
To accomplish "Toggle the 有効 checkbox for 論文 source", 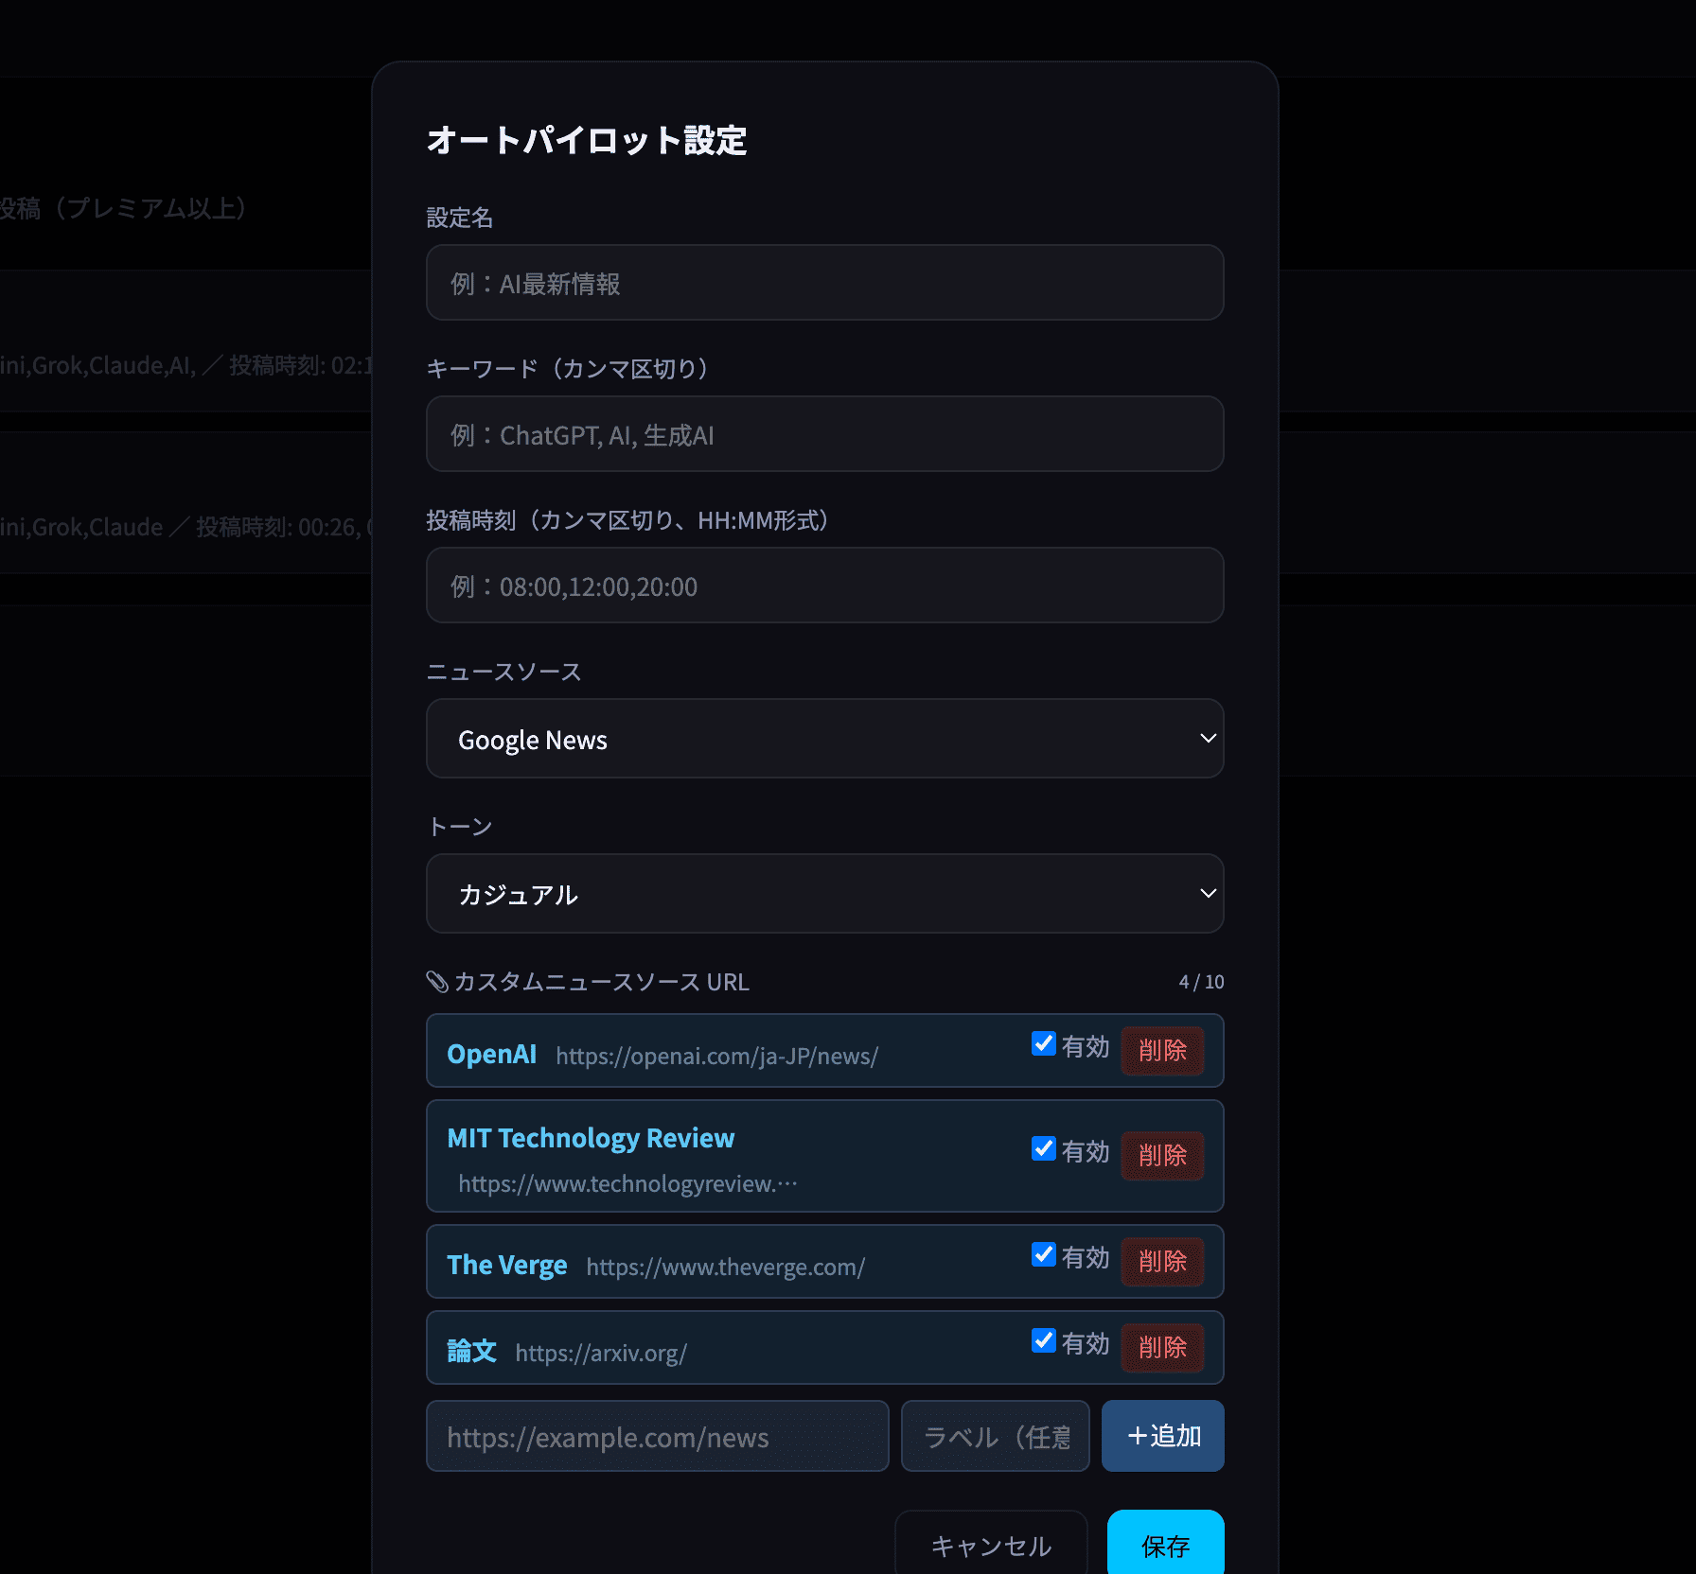I will tap(1043, 1340).
